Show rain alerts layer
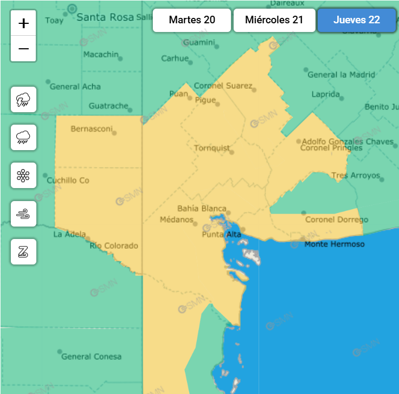Image resolution: width=399 pixels, height=394 pixels. tap(23, 137)
